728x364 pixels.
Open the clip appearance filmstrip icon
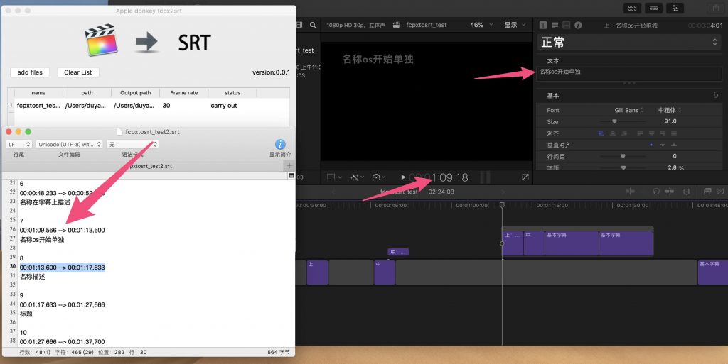pyautogui.click(x=687, y=192)
